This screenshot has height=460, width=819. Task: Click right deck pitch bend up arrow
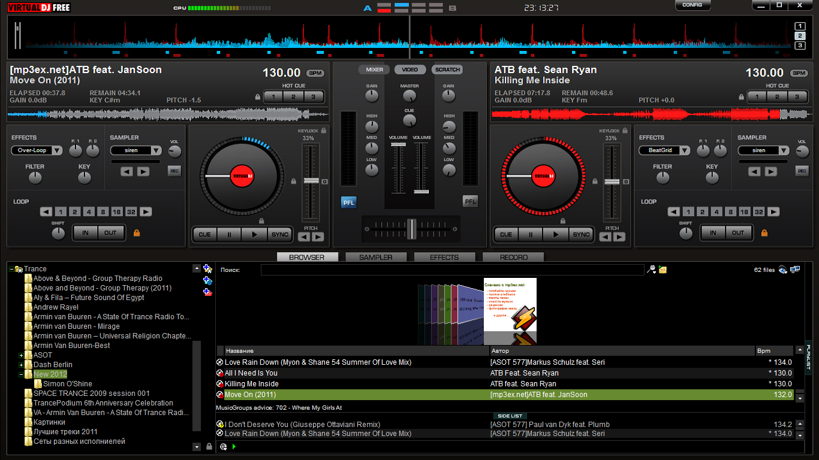(x=619, y=237)
